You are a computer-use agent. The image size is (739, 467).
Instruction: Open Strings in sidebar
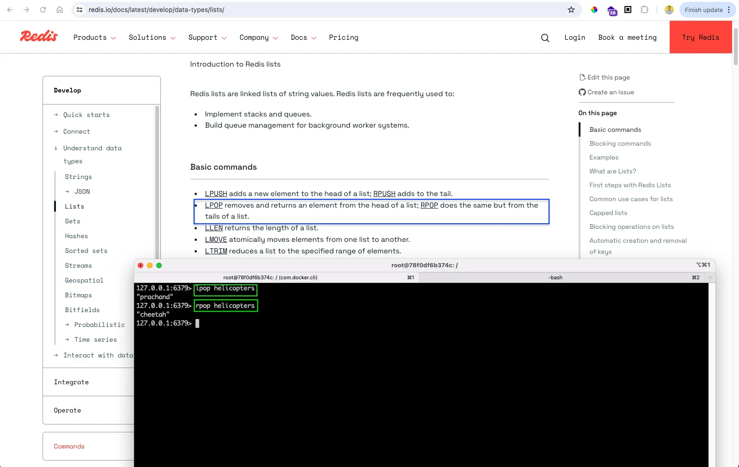pyautogui.click(x=78, y=177)
